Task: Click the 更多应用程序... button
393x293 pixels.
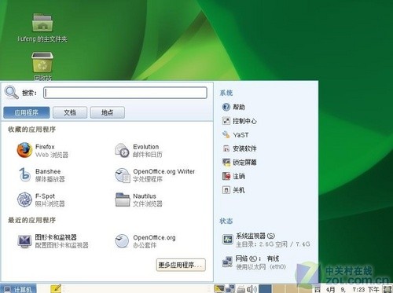Action: coord(181,265)
